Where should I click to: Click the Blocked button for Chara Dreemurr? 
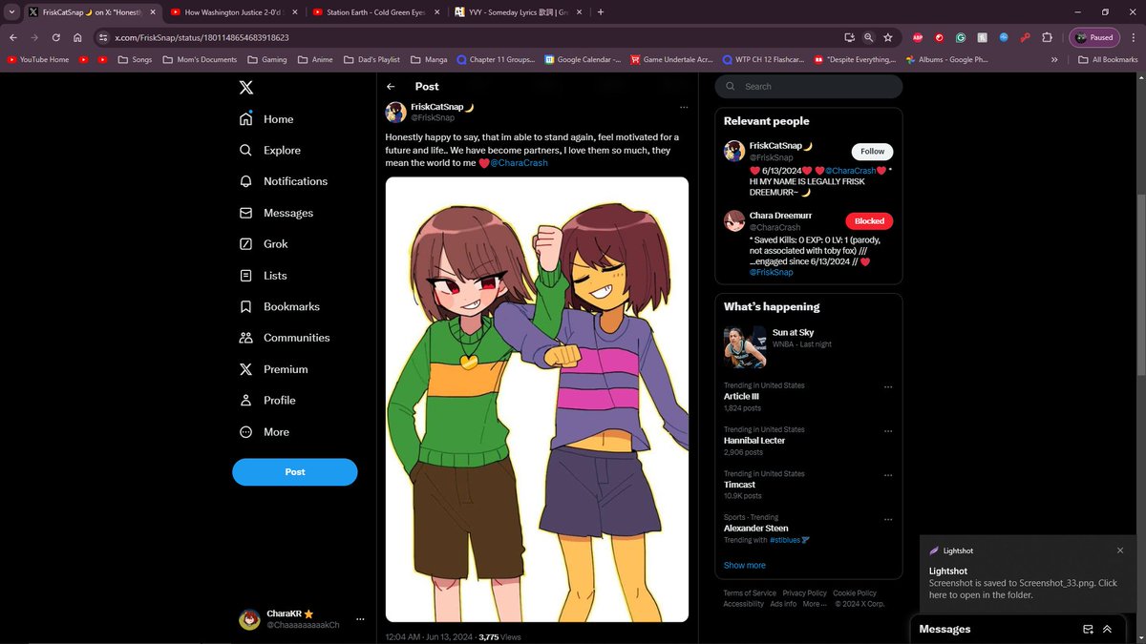point(869,220)
